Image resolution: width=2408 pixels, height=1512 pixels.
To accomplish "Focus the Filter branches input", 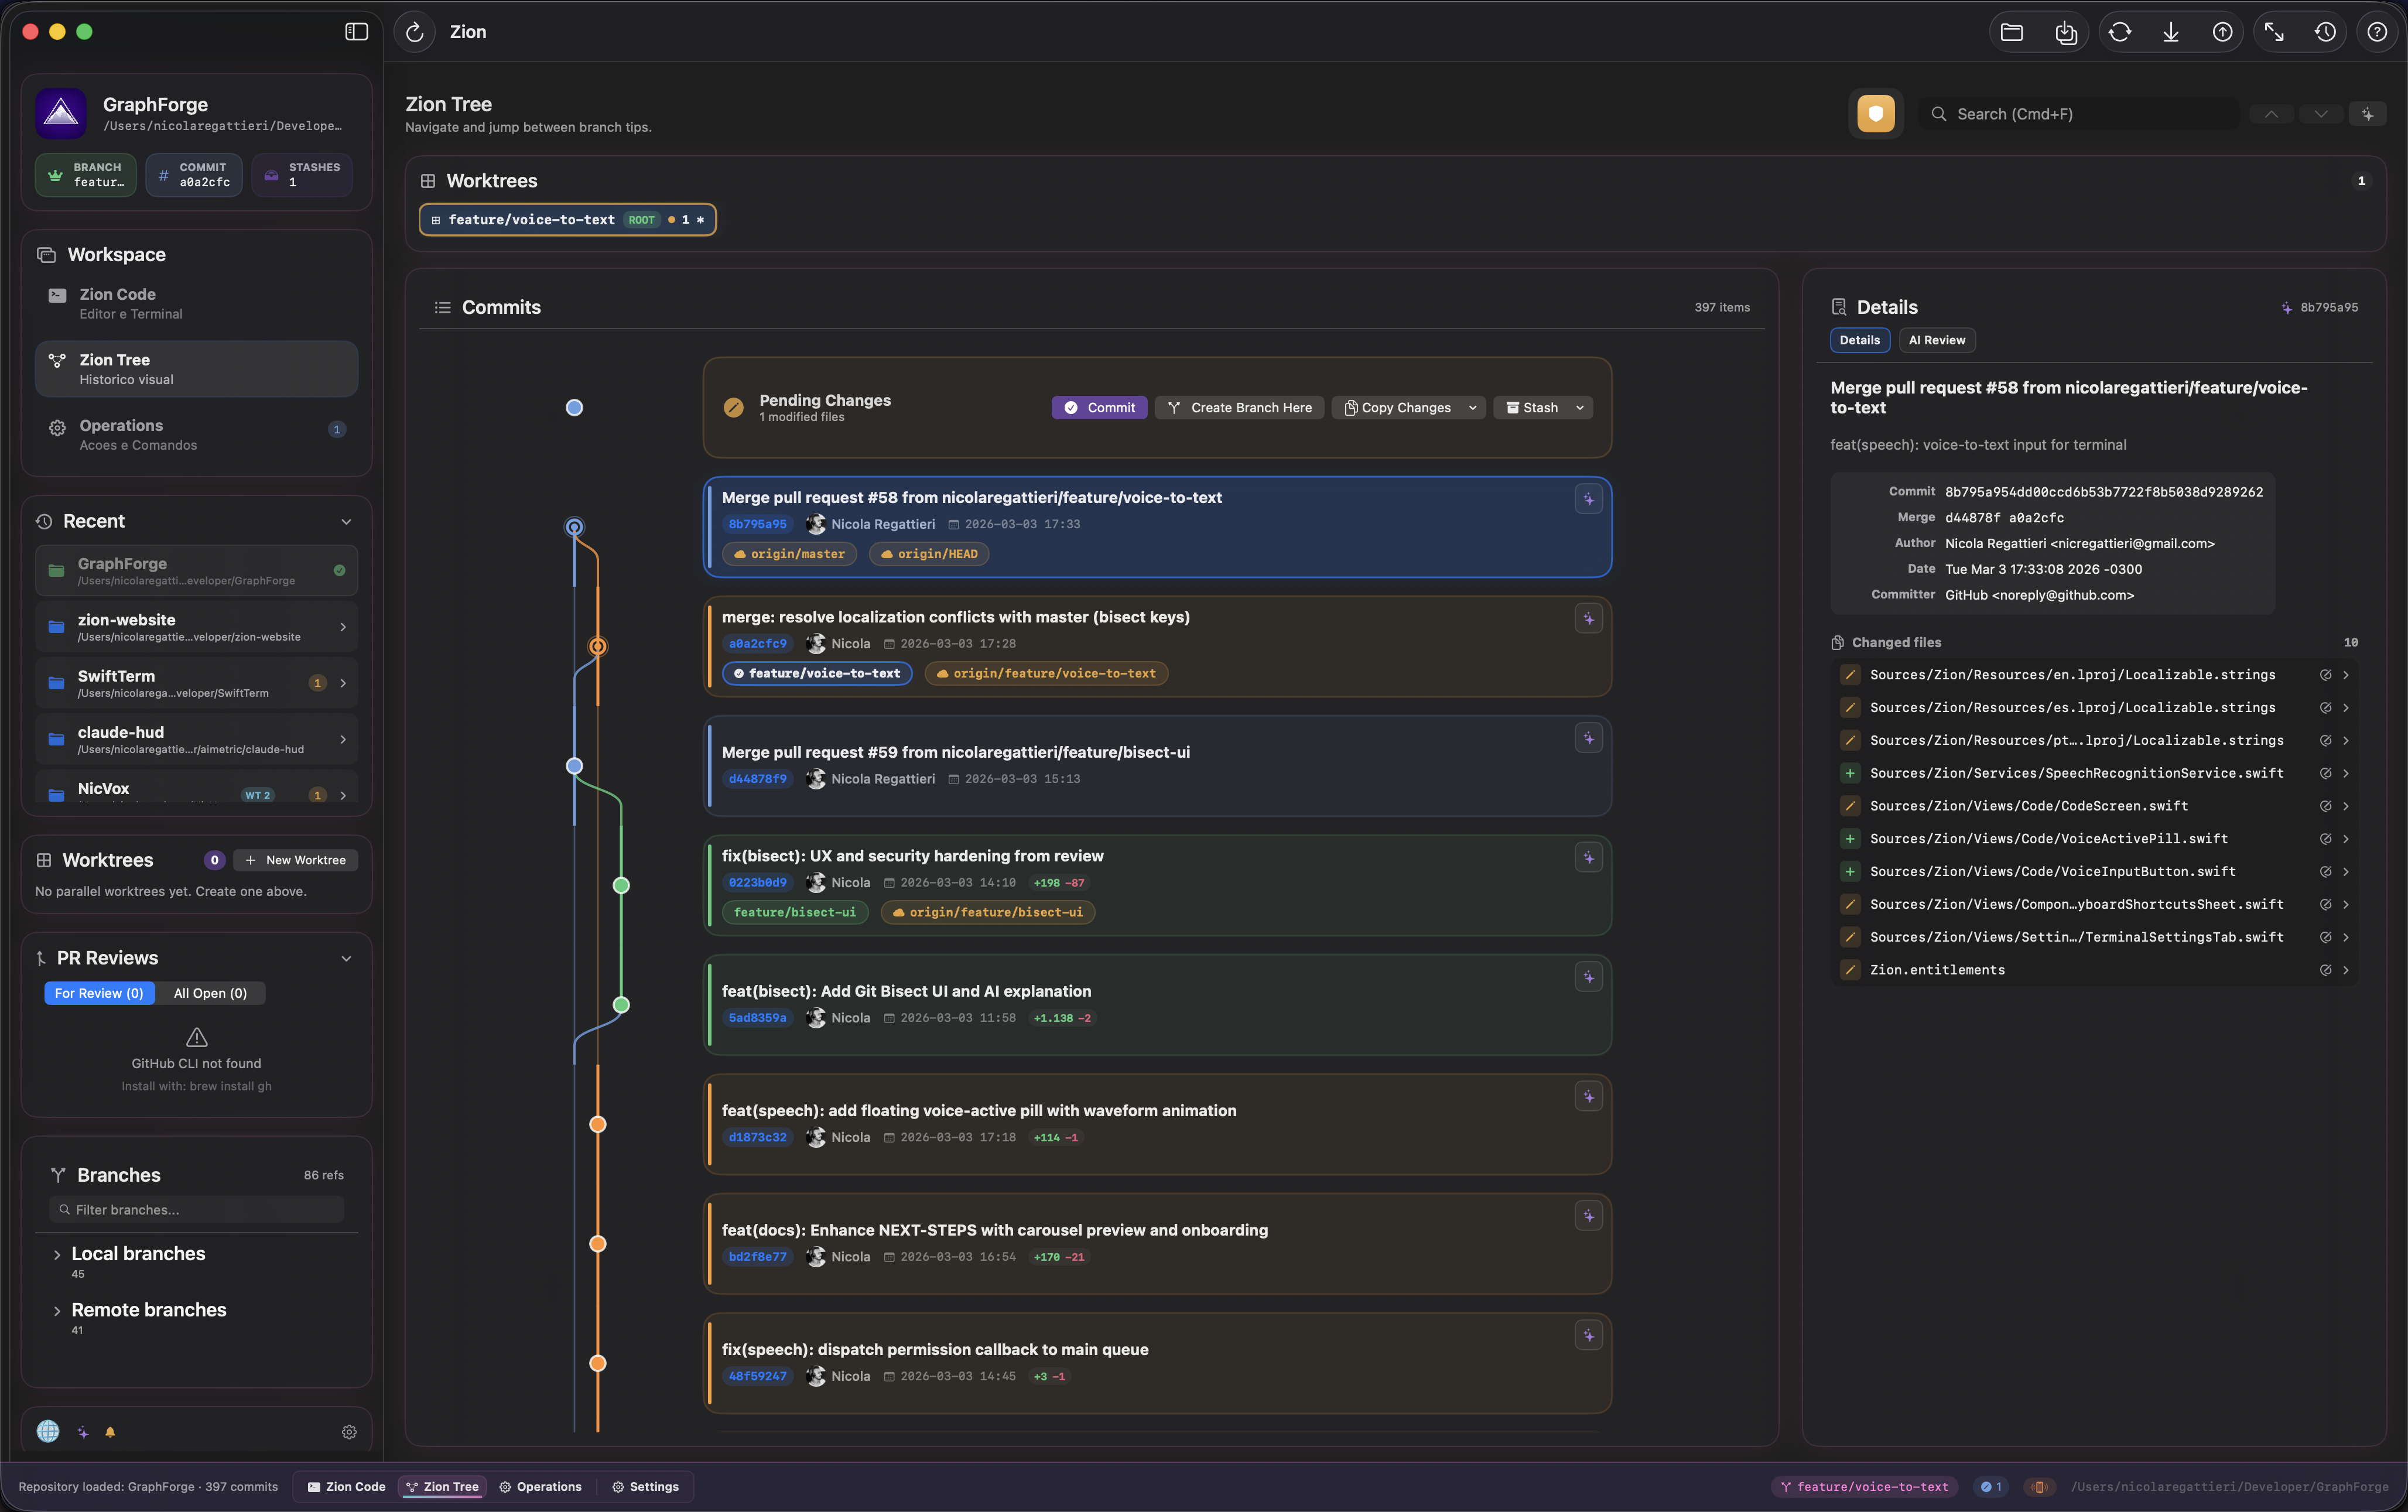I will 197,1210.
